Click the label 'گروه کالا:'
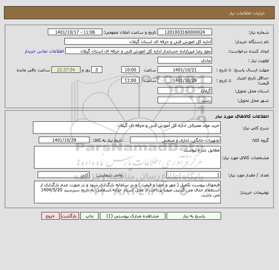Viewport: 279px width, 270px height. pyautogui.click(x=260, y=140)
